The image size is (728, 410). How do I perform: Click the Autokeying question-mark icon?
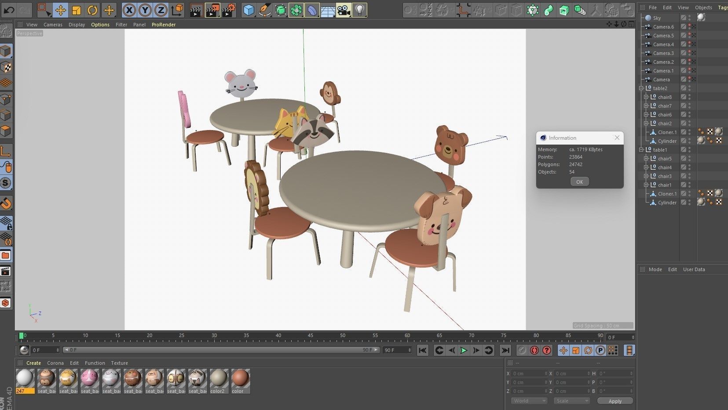point(547,350)
